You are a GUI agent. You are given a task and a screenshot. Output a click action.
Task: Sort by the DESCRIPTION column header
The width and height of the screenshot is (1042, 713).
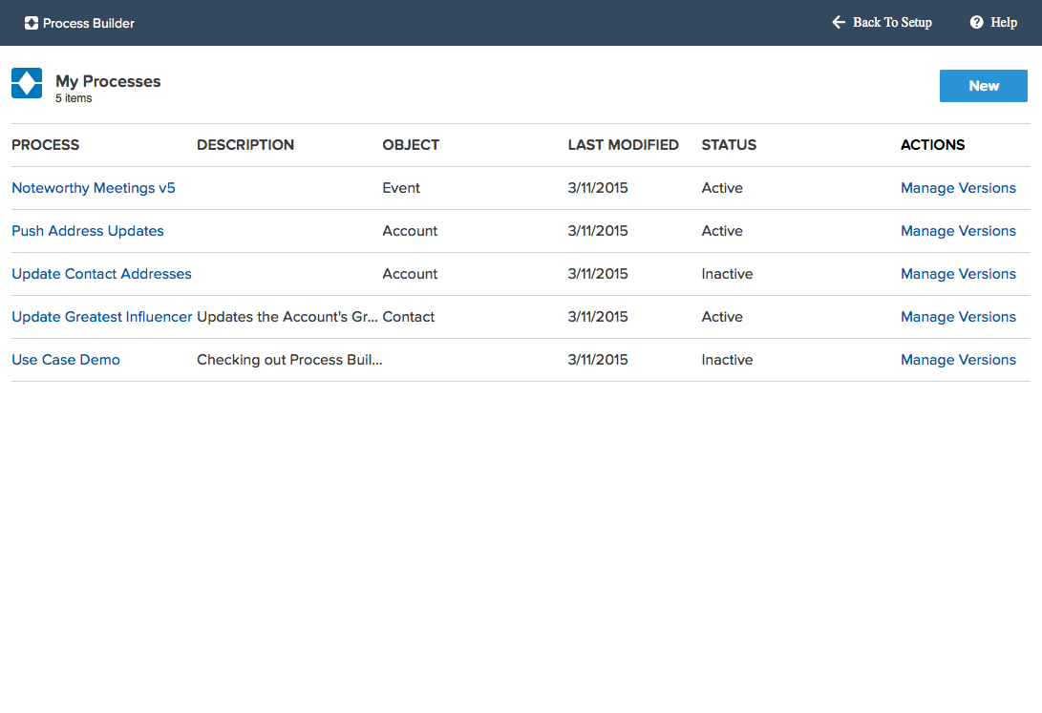245,145
